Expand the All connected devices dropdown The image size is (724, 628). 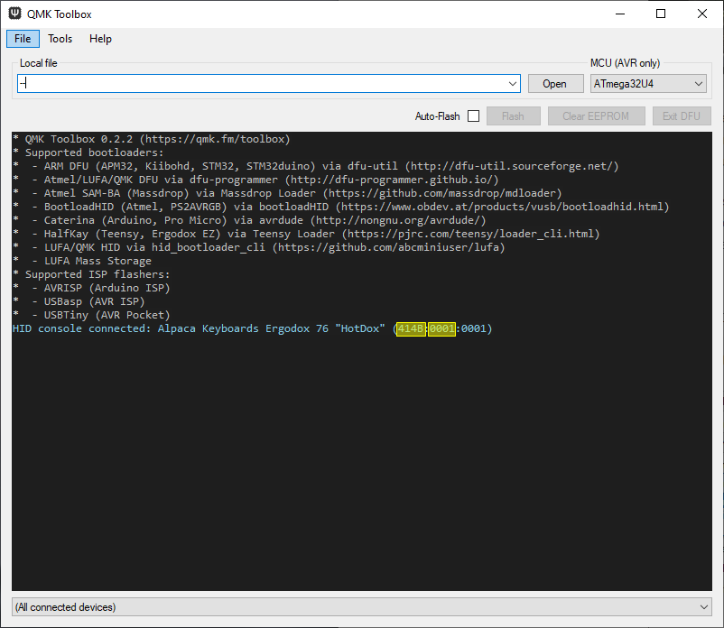click(361, 606)
